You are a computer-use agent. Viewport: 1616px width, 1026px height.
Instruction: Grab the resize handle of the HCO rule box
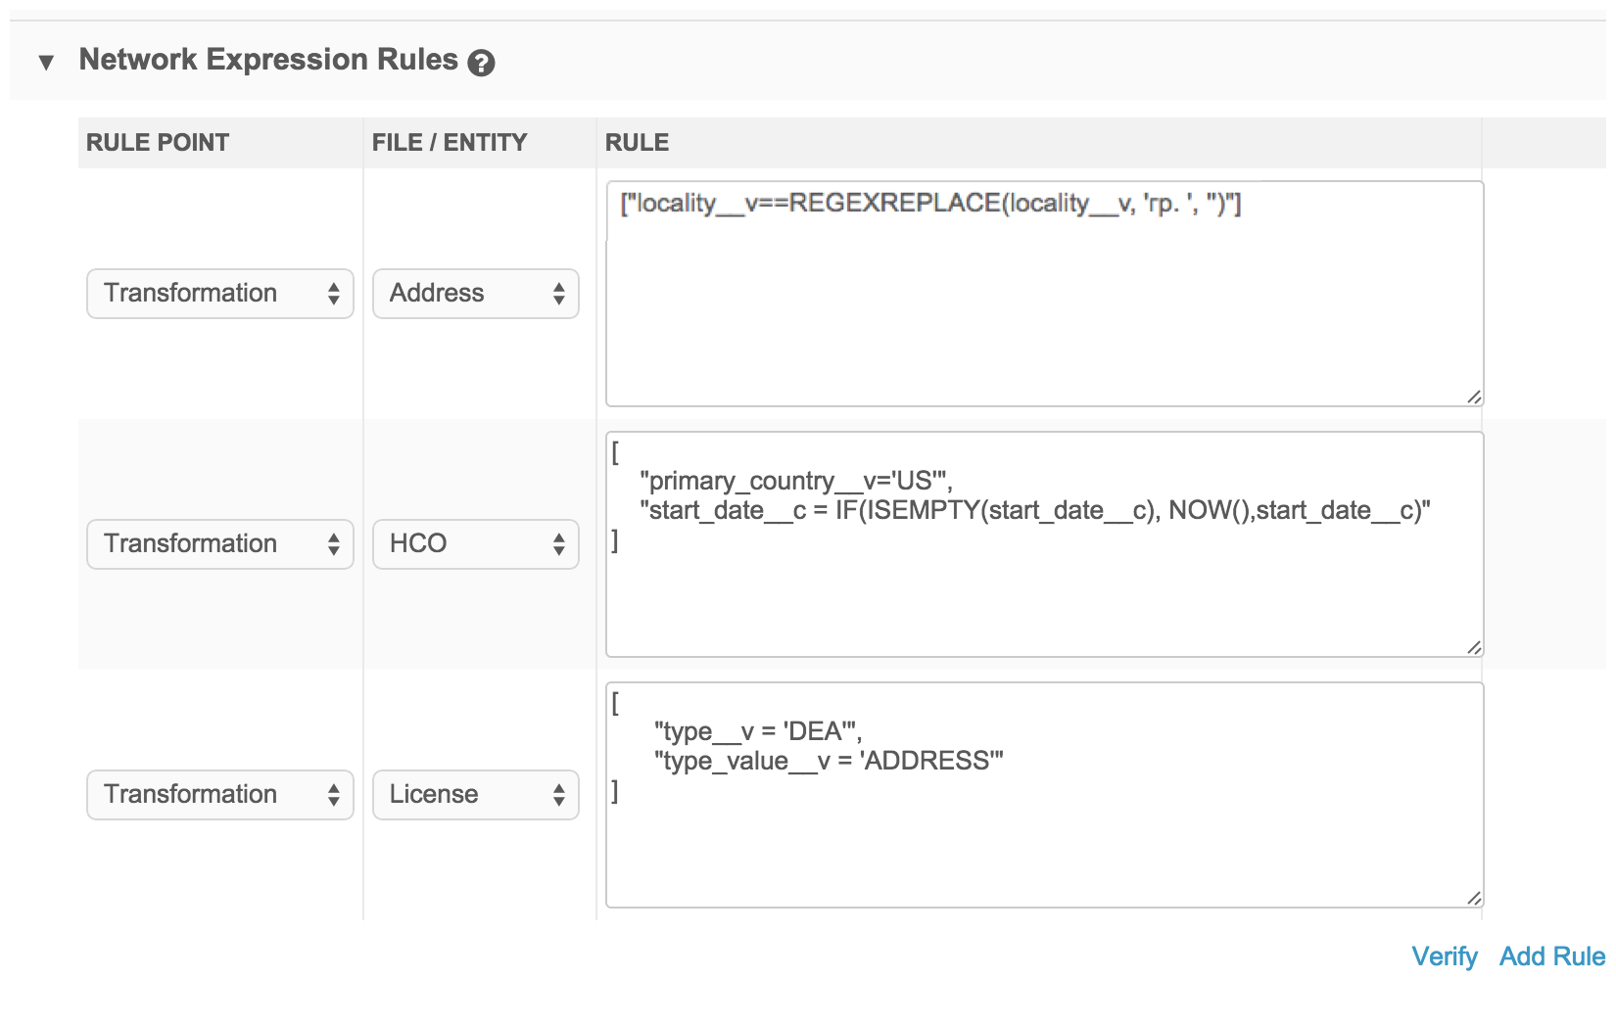click(x=1473, y=647)
